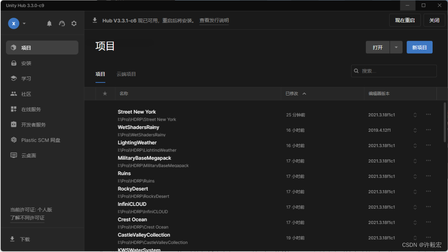Toggle sort on 已修改 column header
Screen dimensions: 448x252
pyautogui.click(x=296, y=93)
